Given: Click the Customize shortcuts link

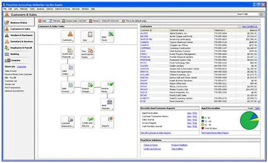Looking at the screenshot, I should [x=21, y=67].
